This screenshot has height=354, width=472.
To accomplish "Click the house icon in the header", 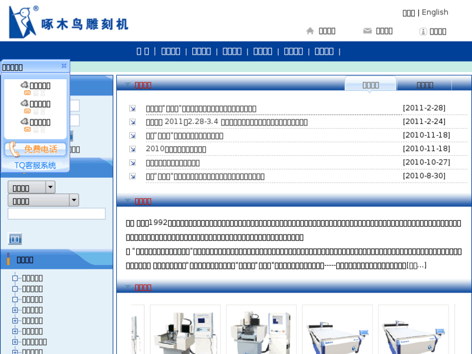I will [x=310, y=31].
